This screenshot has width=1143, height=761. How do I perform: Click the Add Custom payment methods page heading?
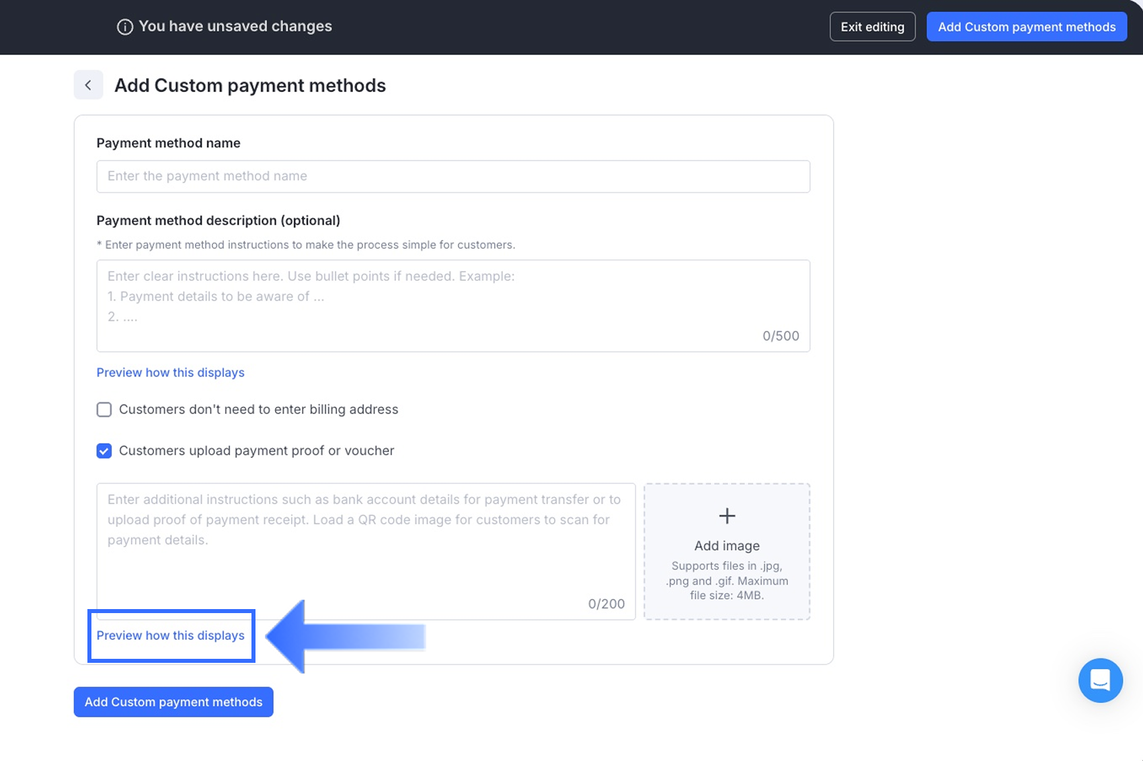pyautogui.click(x=249, y=85)
